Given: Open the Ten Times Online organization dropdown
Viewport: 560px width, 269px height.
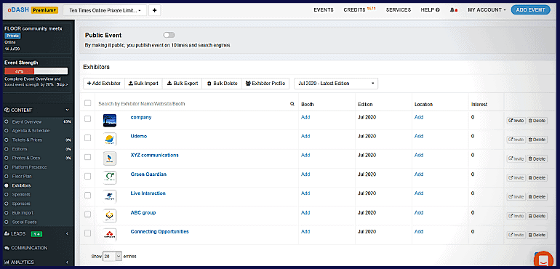Looking at the screenshot, I should tap(105, 10).
